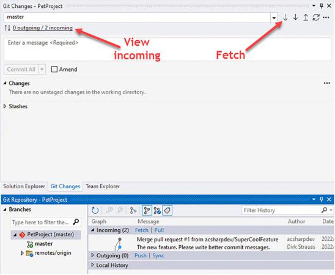Toggle the show first parent only icon

[147, 210]
